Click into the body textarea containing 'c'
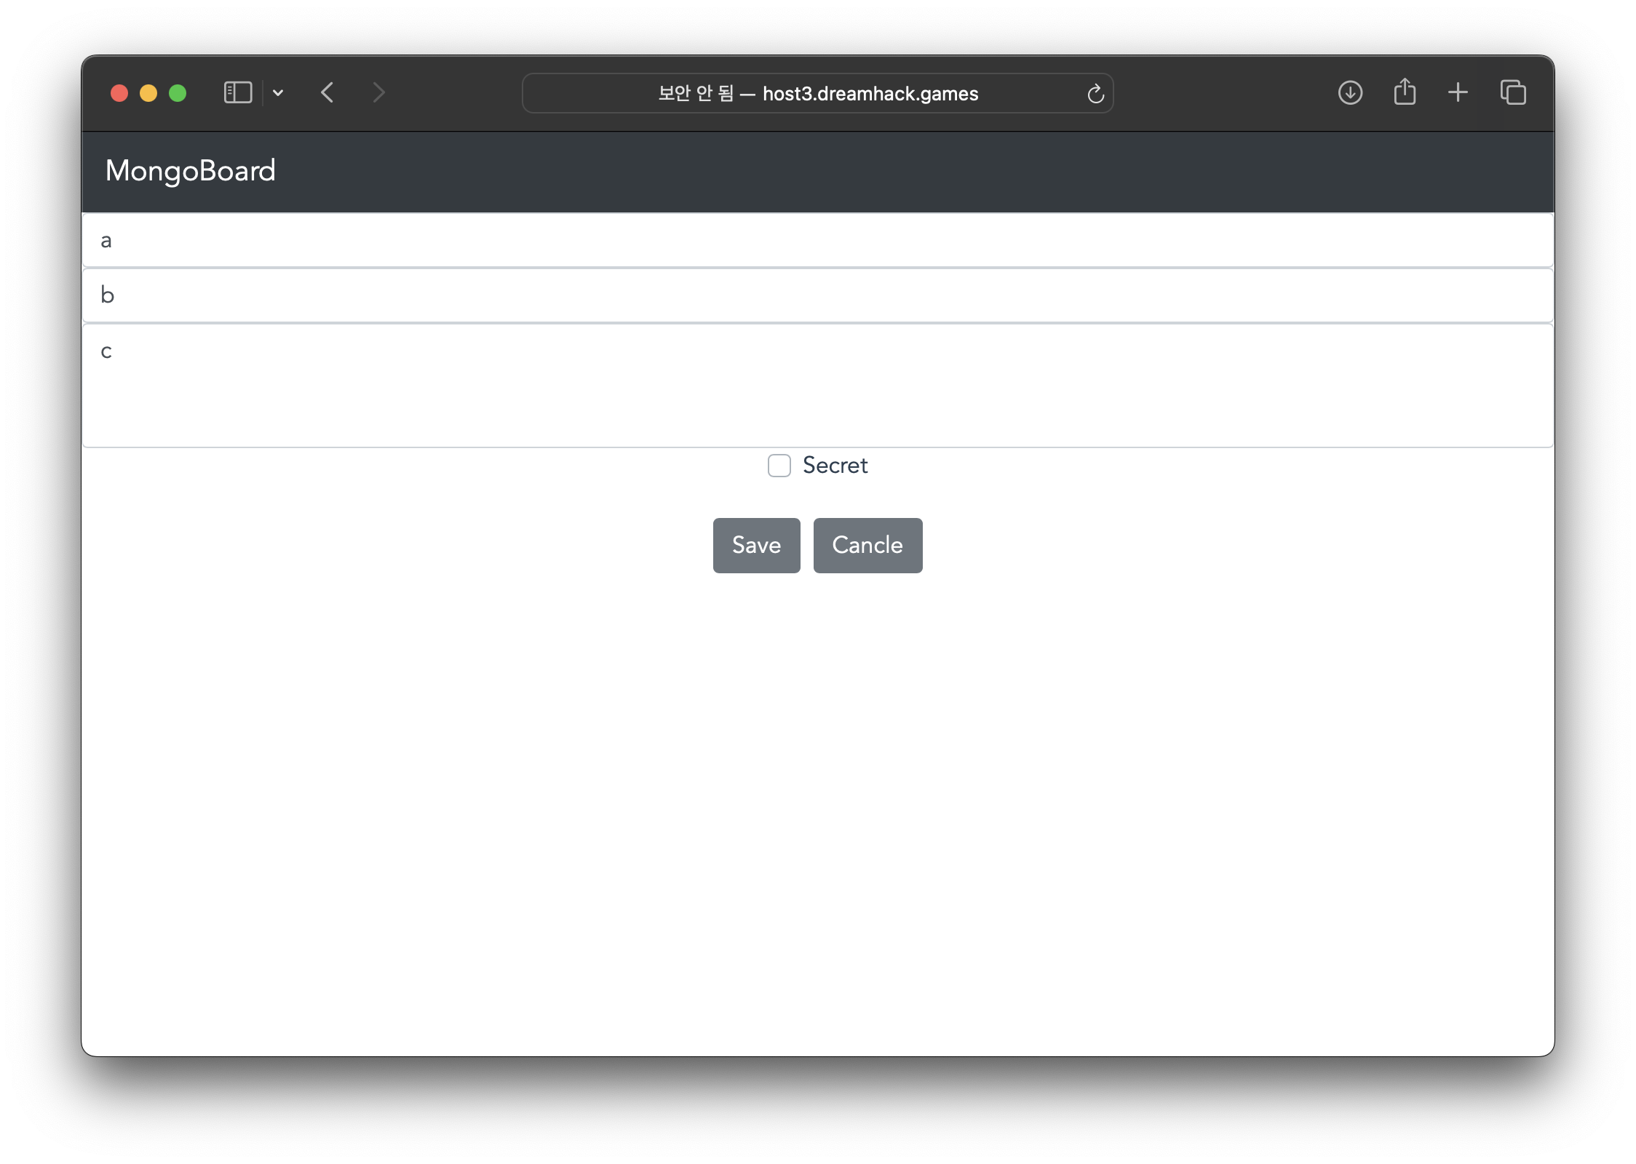Image resolution: width=1636 pixels, height=1164 pixels. coord(817,386)
